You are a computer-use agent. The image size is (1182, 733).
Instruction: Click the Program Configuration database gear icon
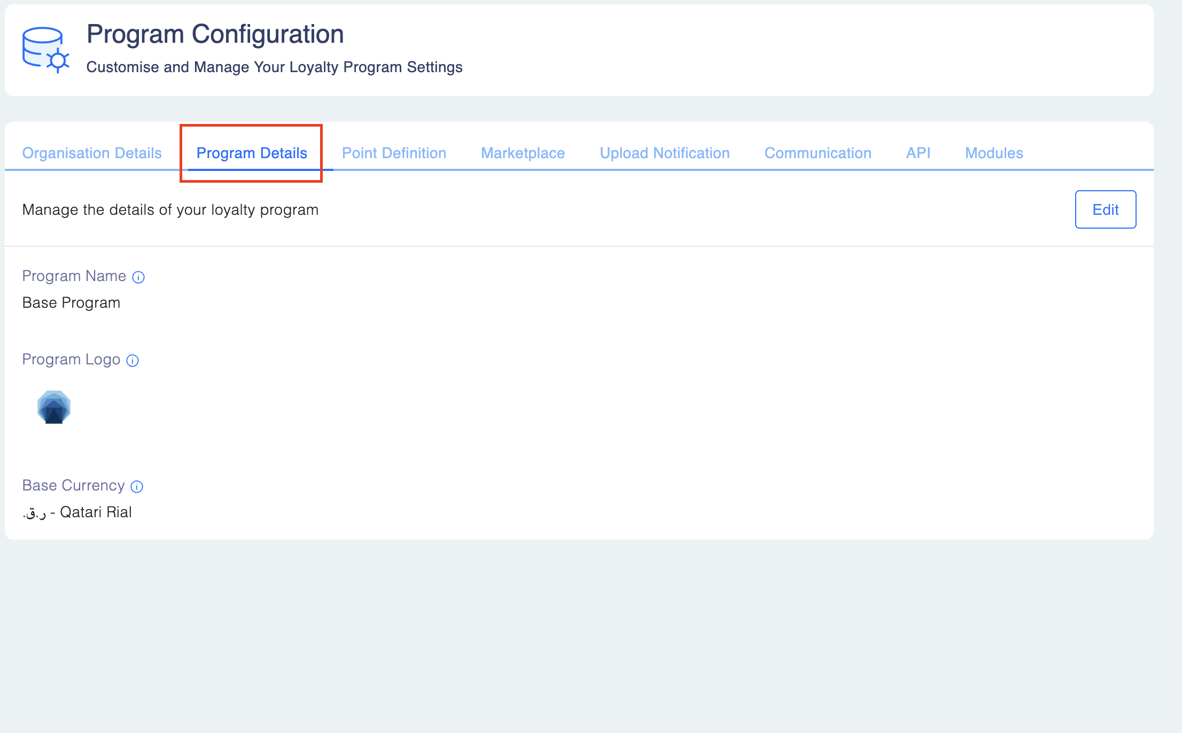click(45, 50)
